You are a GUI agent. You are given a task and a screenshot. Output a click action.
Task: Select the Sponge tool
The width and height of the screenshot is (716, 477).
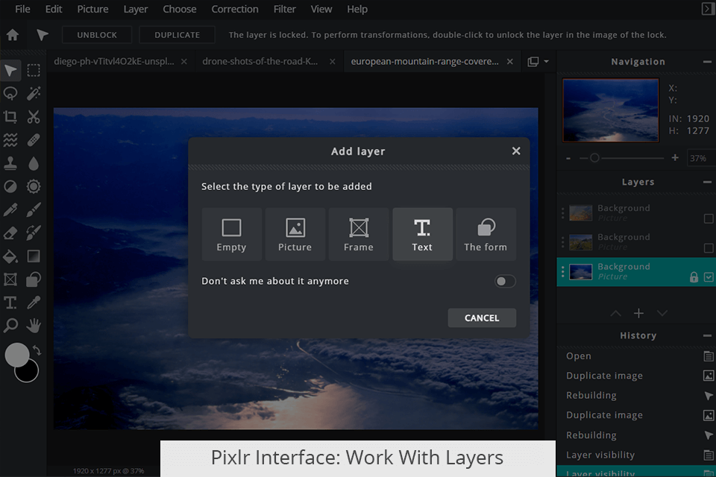click(x=34, y=186)
